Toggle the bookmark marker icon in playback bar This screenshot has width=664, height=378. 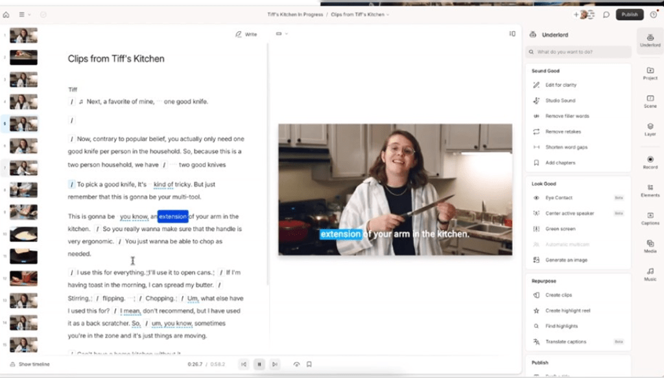[309, 364]
